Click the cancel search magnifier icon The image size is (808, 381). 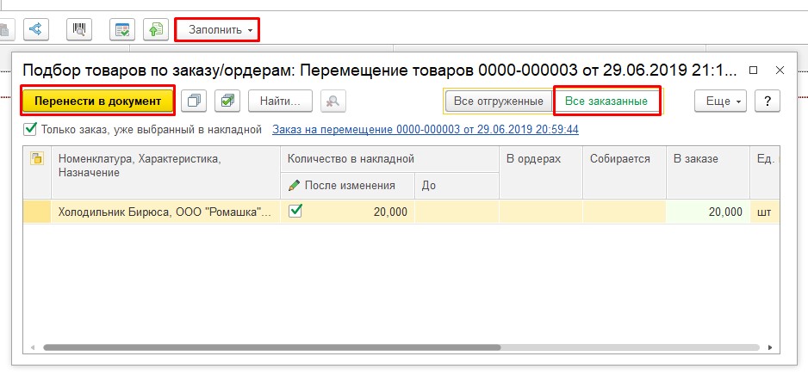point(333,101)
